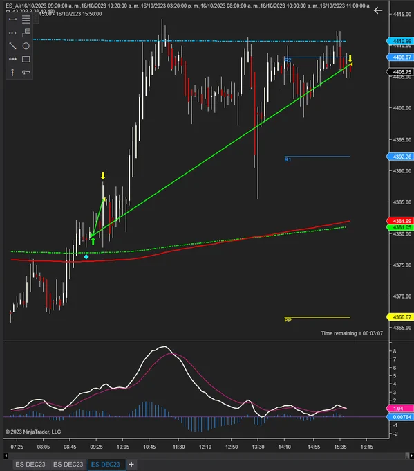Click the 4405.75 current price marker
This screenshot has width=414, height=471.
(400, 72)
